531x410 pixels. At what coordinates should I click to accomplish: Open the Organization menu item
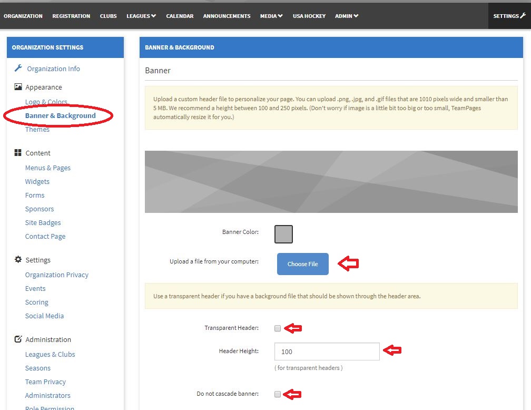point(23,16)
